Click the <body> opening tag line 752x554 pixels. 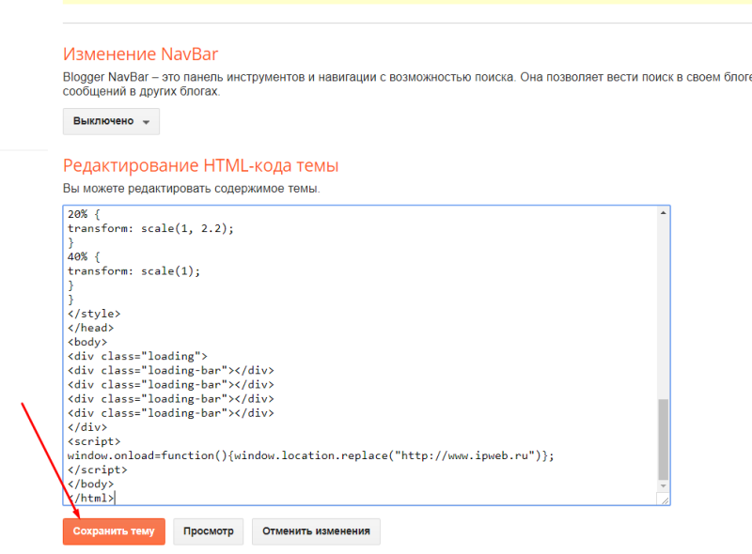coord(87,342)
